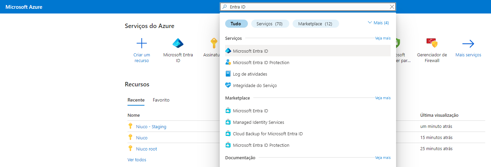Select the Marketplace (12) filter pill

[315, 24]
